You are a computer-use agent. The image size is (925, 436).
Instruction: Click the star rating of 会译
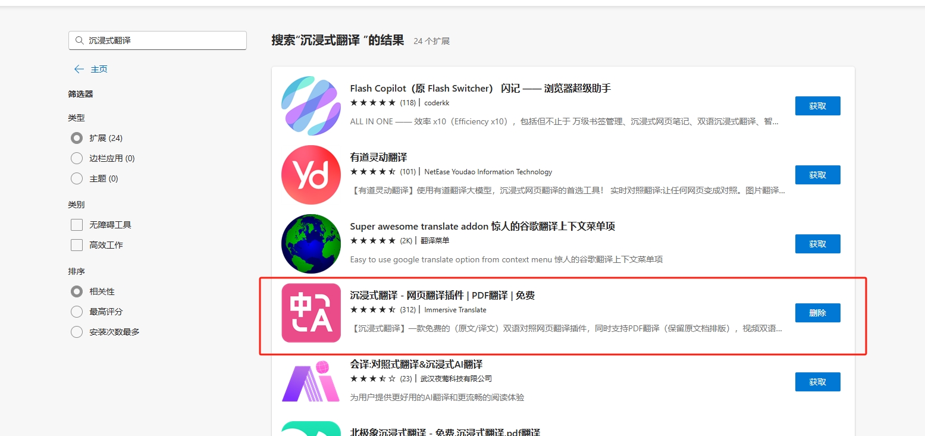click(x=373, y=379)
